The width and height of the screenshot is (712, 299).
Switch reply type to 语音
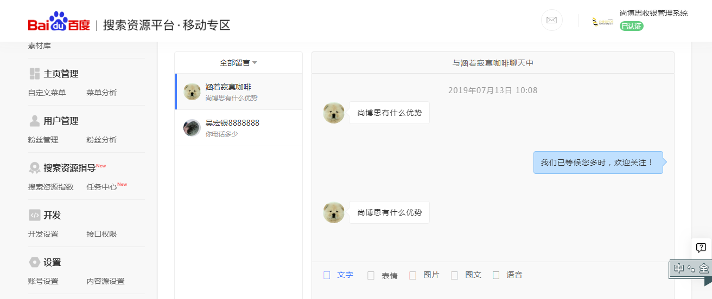click(x=514, y=275)
